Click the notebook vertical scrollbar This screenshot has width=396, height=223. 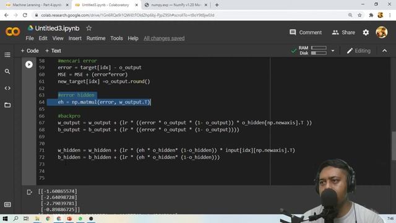click(x=394, y=146)
